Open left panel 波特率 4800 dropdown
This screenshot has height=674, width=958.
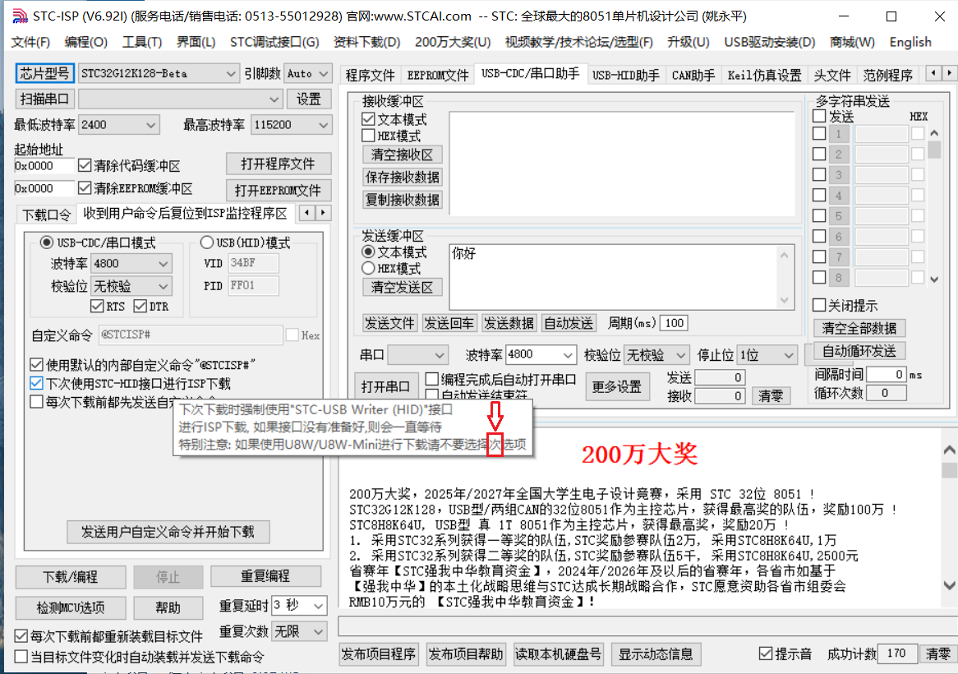[x=131, y=263]
